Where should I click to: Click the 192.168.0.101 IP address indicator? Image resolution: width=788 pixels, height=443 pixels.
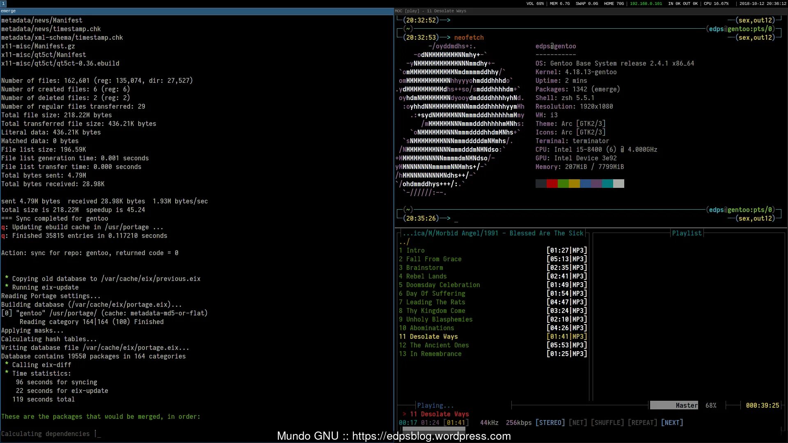click(x=646, y=4)
